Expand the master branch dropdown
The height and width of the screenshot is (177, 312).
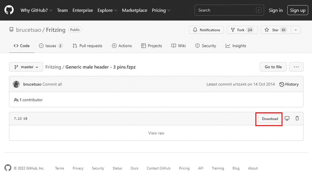coord(26,67)
